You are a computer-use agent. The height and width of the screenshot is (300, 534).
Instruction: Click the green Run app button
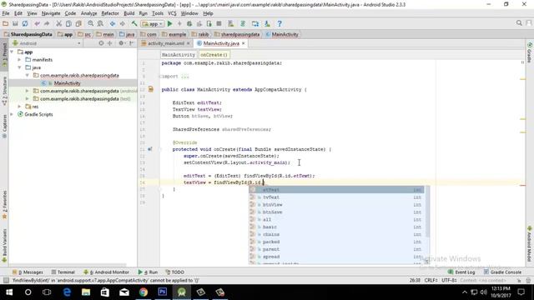pos(170,23)
